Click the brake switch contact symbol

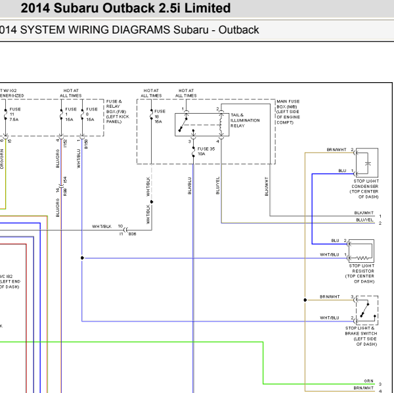tap(367, 310)
